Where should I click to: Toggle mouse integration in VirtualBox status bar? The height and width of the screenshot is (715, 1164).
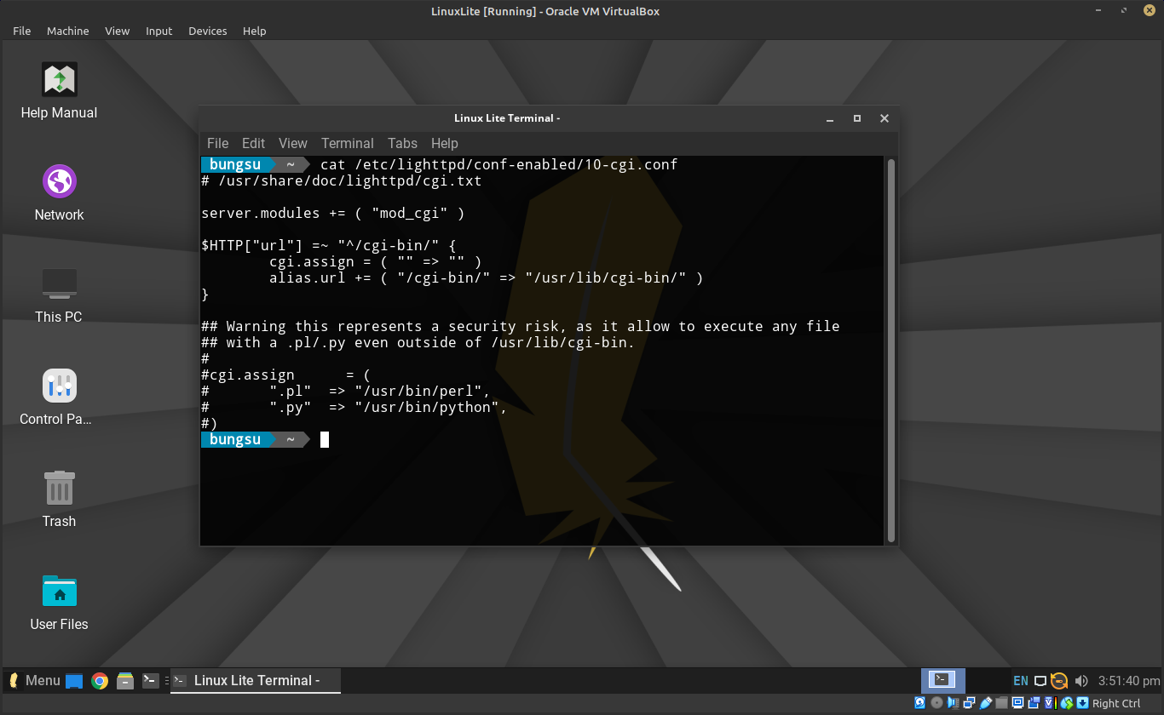point(1065,704)
